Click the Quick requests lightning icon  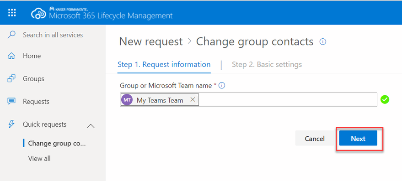[x=11, y=124]
